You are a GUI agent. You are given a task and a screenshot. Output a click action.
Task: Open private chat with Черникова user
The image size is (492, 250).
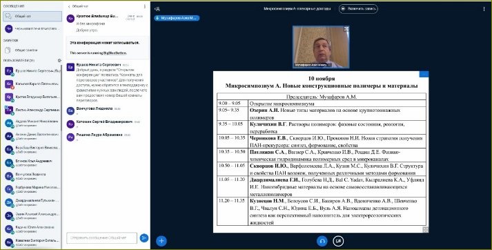[32, 28]
